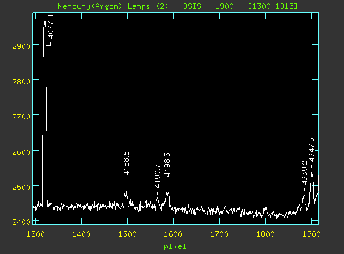Viewport: 344px width, 254px height.
Task: Click the plot title Mercury(Argon) Lamps
Action: (x=104, y=6)
